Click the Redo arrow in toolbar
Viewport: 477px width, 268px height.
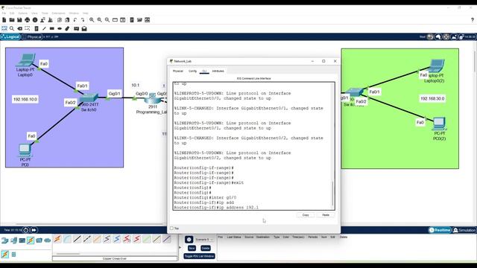point(83,20)
